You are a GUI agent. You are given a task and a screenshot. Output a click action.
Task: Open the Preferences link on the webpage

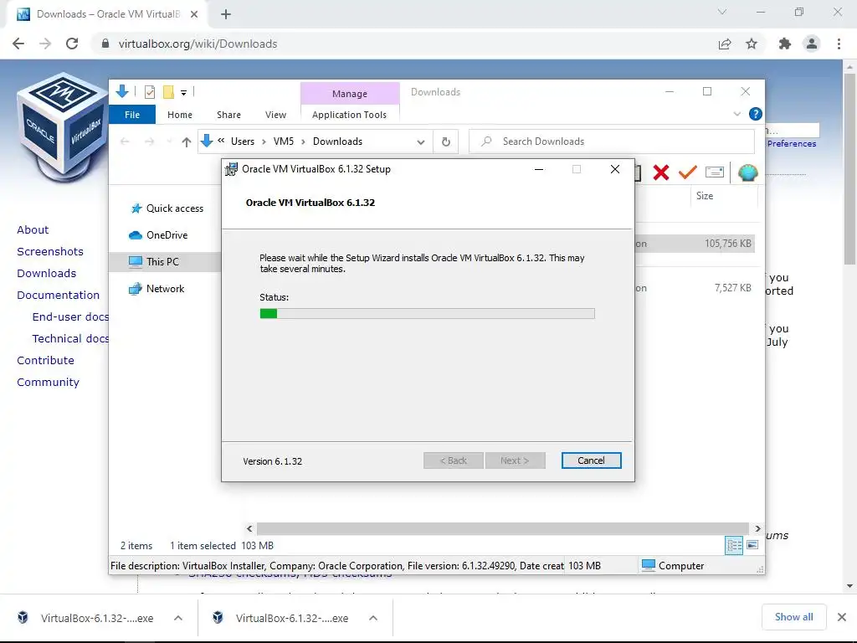click(x=792, y=143)
